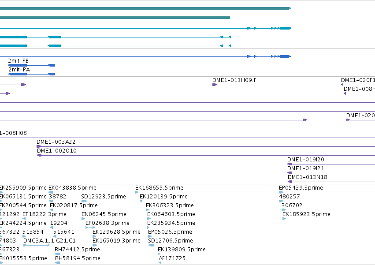This screenshot has width=375, height=265.
Task: Click the EK165019.3prime EST label
Action: point(116,241)
